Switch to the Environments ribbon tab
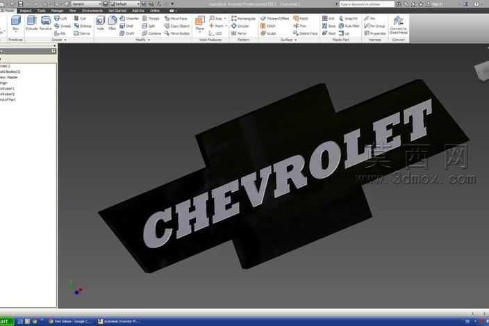 (x=92, y=10)
